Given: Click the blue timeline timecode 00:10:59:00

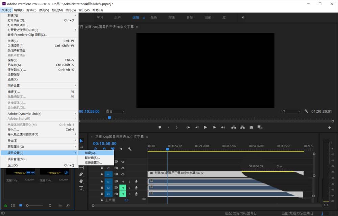Looking at the screenshot, I should point(105,143).
